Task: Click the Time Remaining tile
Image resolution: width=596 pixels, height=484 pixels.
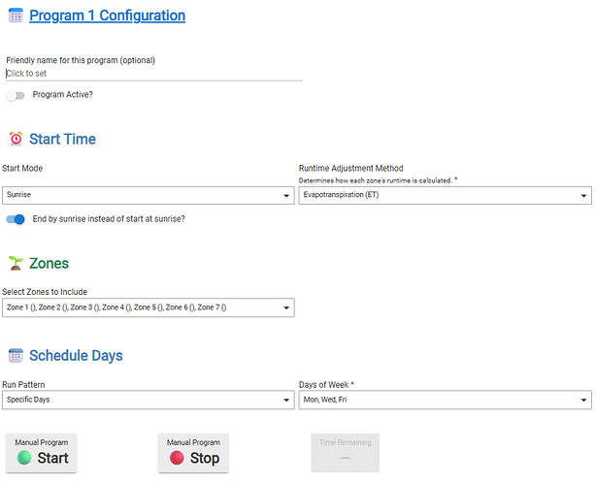Action: click(345, 453)
